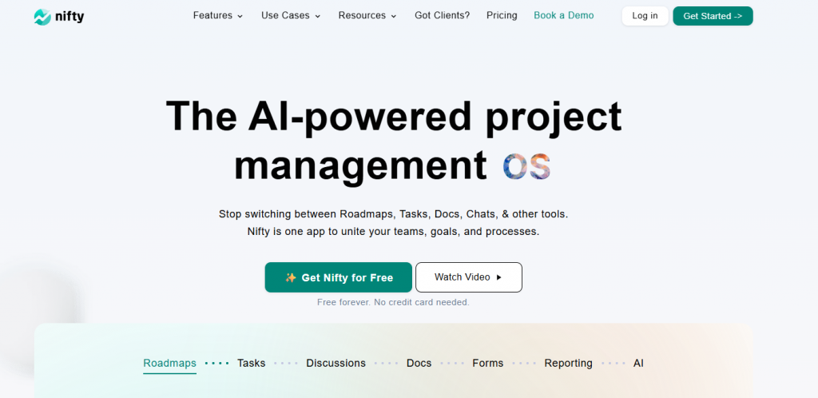Expand the Use Cases dropdown menu
Screen dimensions: 818x398
(291, 16)
